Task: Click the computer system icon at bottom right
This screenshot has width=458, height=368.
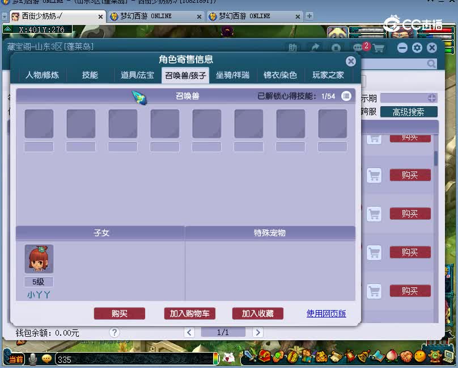Action: click(449, 356)
